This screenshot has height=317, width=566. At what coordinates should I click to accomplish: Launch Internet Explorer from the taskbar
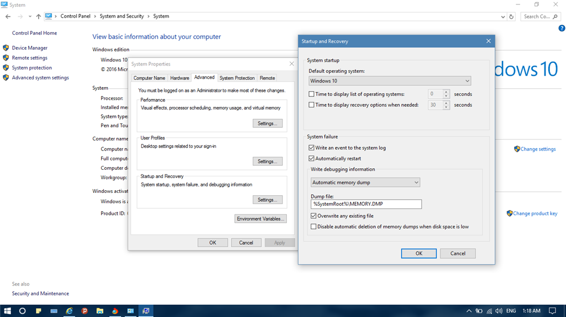pyautogui.click(x=69, y=310)
